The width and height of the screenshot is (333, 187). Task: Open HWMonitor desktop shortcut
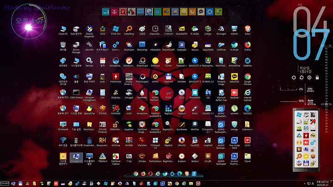click(116, 78)
